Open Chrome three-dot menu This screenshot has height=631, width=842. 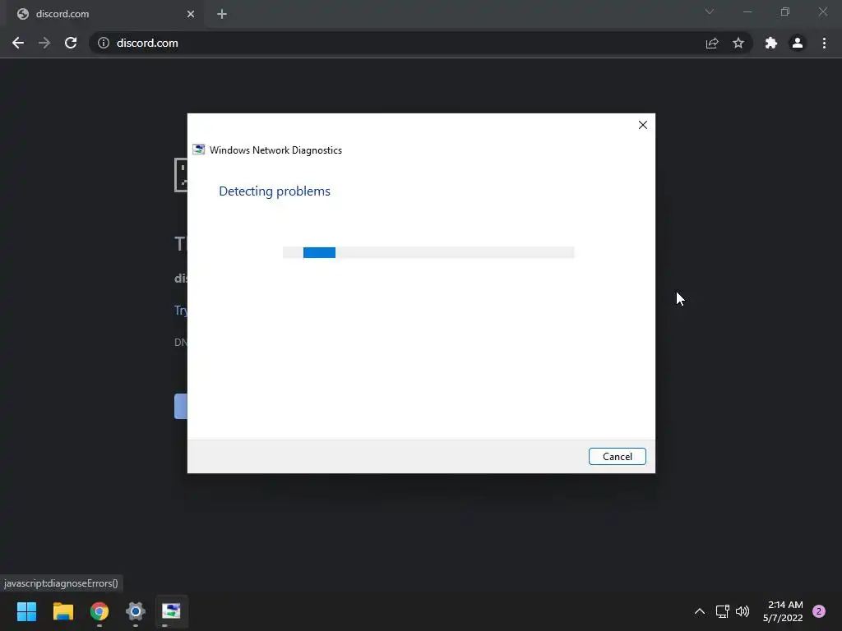[x=824, y=43]
